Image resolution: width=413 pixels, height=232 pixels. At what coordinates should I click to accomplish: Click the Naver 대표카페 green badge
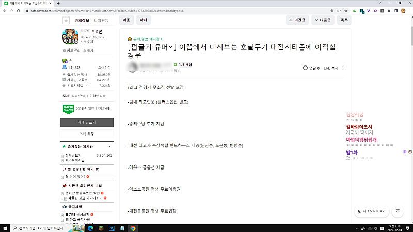pyautogui.click(x=68, y=109)
